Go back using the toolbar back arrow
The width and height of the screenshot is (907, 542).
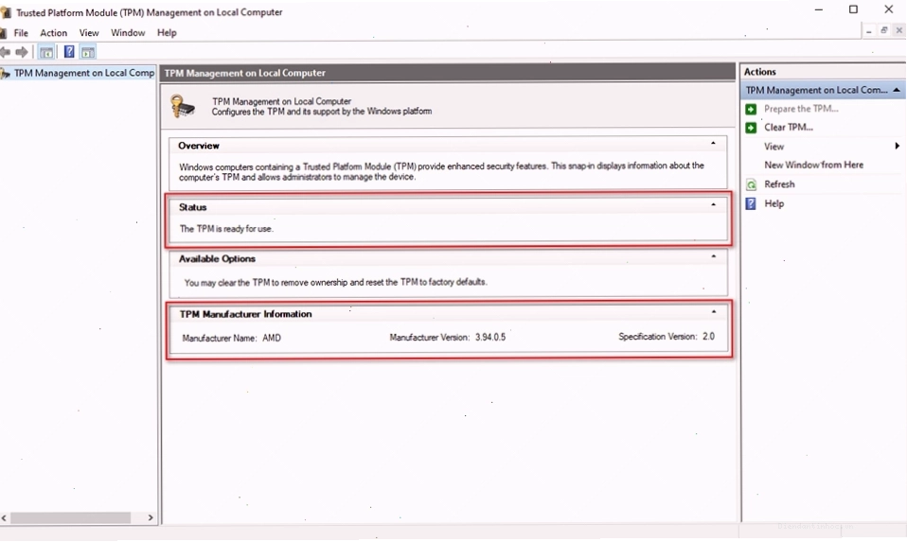point(5,52)
